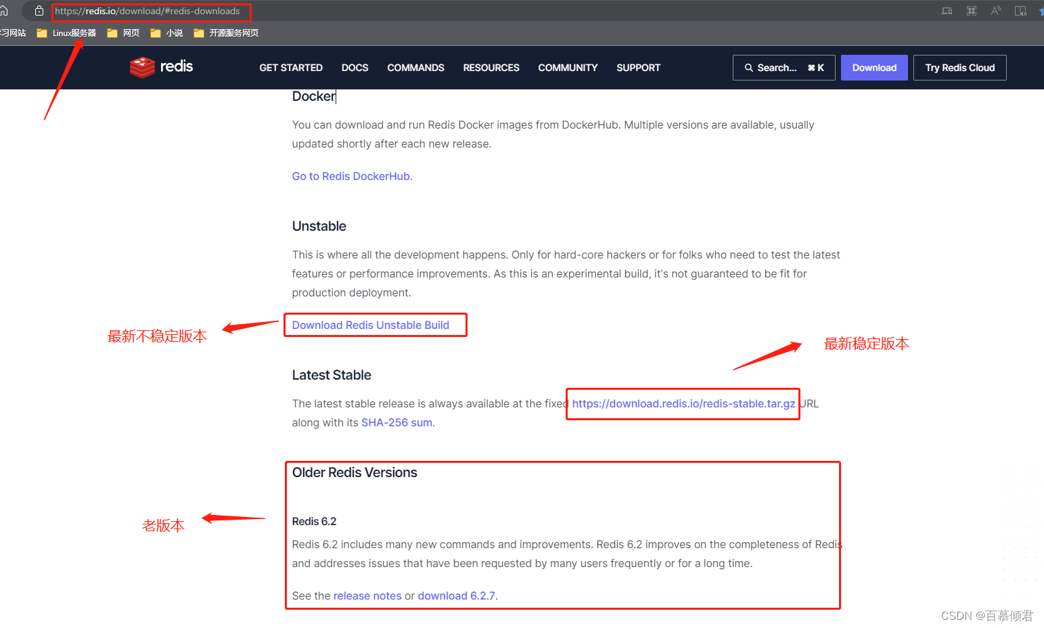Viewport: 1044px width, 628px height.
Task: Click the download 6.2.7 link
Action: pos(457,596)
